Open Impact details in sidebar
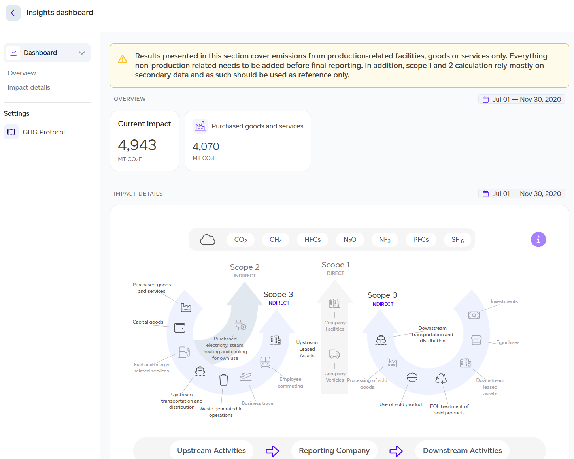This screenshot has width=574, height=459. pyautogui.click(x=29, y=87)
